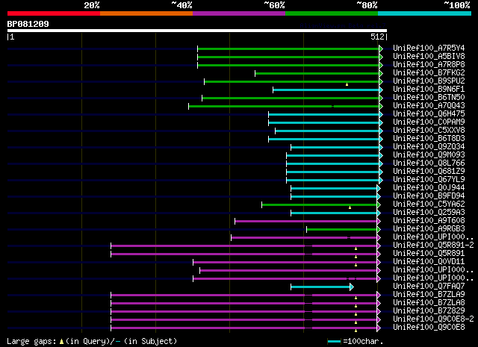The image size is (478, 347).
Task: Click the 512 end position label
Action: [377, 37]
